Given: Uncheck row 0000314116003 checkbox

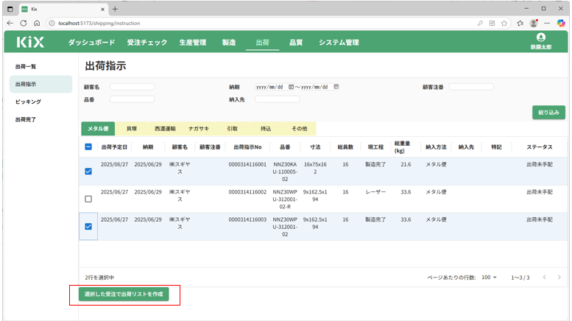Looking at the screenshot, I should tap(88, 227).
